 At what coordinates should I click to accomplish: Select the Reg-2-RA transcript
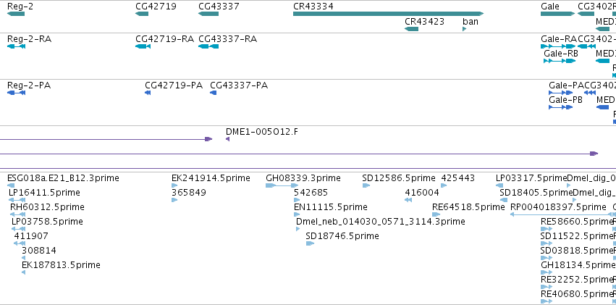click(x=16, y=46)
